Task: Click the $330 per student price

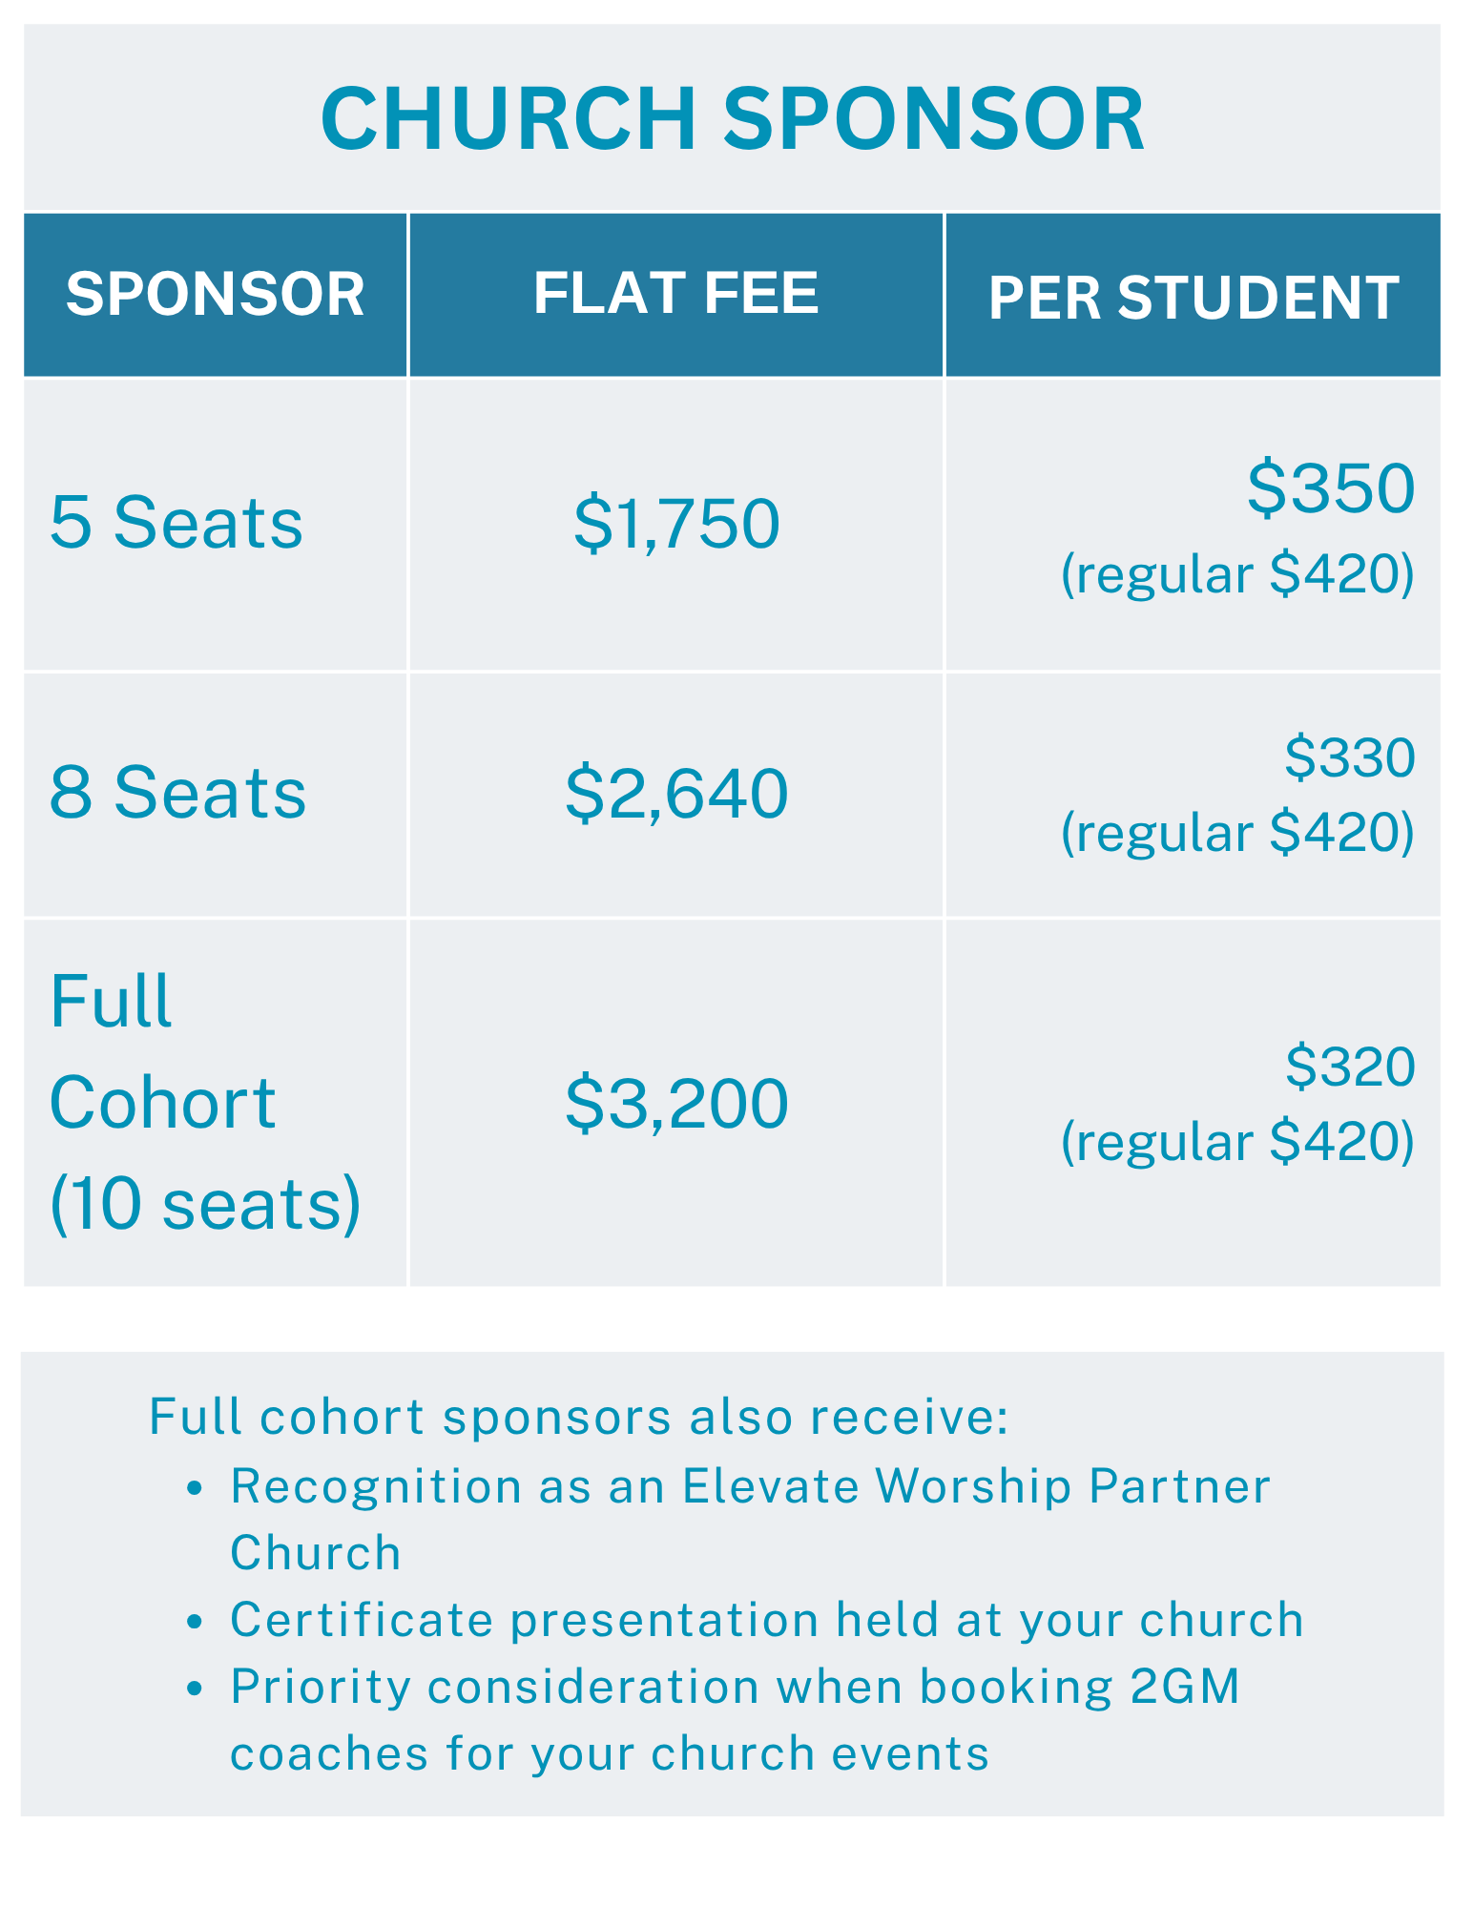Action: [1350, 757]
